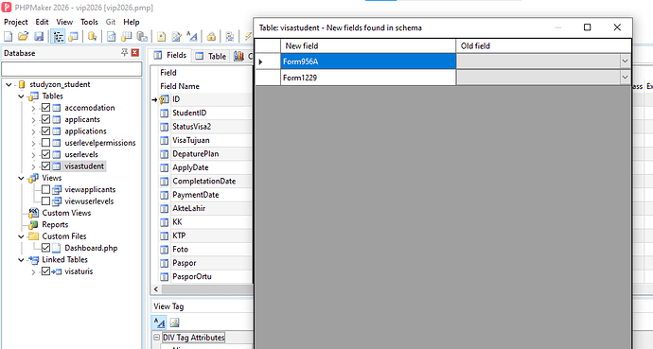
Task: Click the field icon beside StudentID
Action: [165, 113]
